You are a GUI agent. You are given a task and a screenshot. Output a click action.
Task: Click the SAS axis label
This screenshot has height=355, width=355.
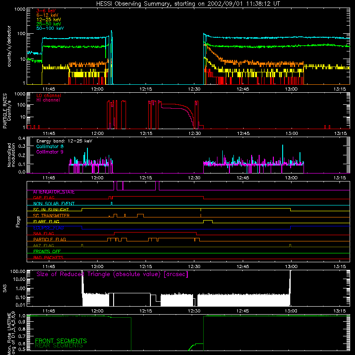[5, 288]
